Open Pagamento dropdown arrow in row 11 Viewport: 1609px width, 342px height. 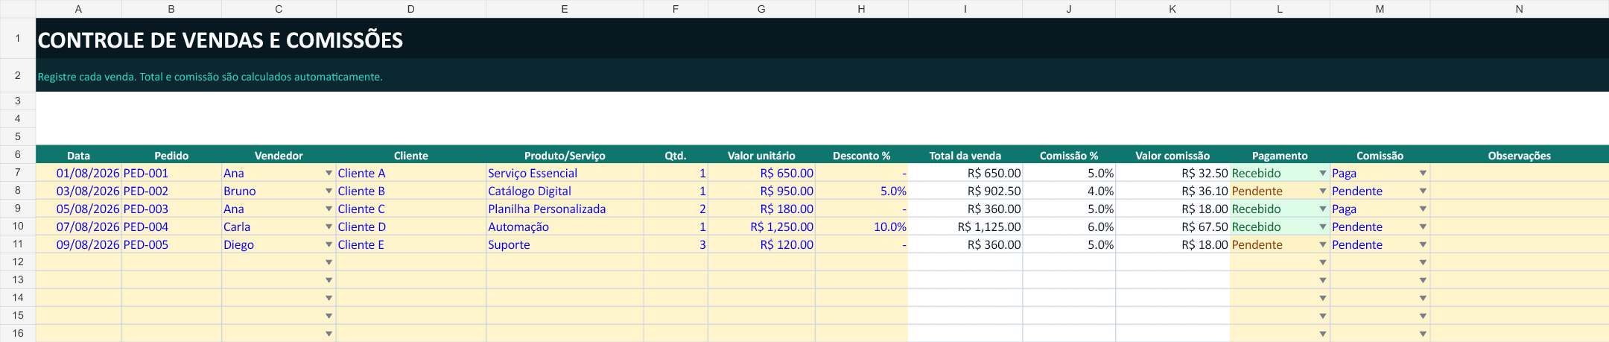[1322, 244]
